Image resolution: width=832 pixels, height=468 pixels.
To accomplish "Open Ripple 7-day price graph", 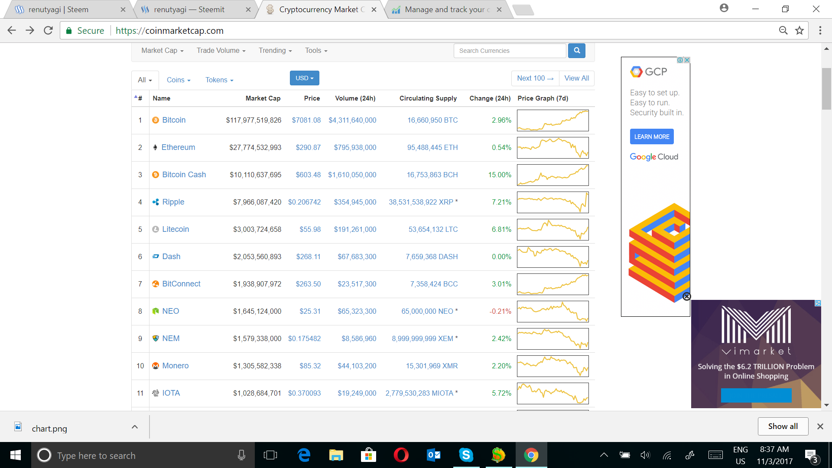I will 552,202.
